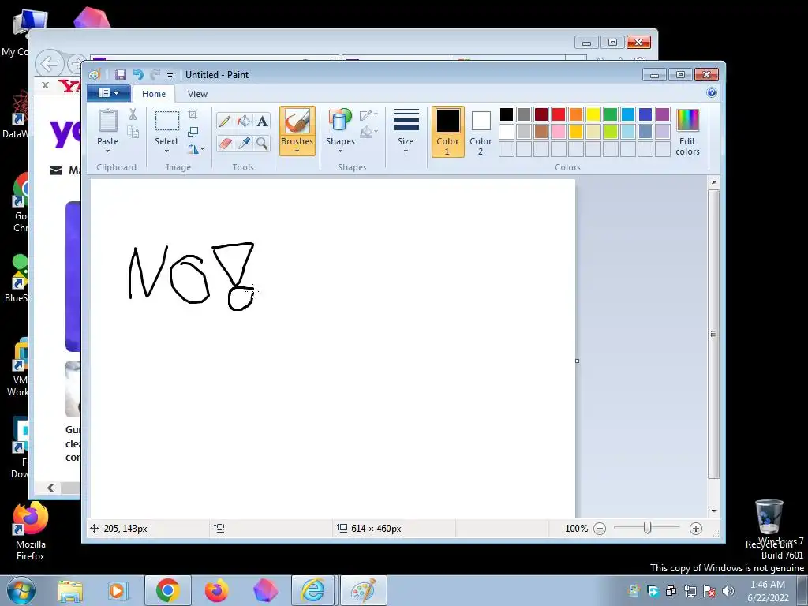This screenshot has height=606, width=808.
Task: Click the Paste clipboard icon
Action: (107, 121)
